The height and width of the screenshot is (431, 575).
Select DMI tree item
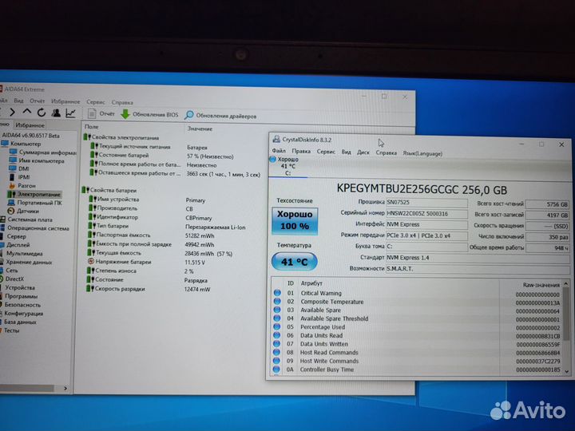[x=19, y=168]
